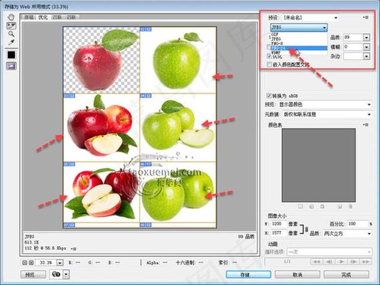Select the single green apple slice
Screen dimensions: 380x285
coord(178,60)
